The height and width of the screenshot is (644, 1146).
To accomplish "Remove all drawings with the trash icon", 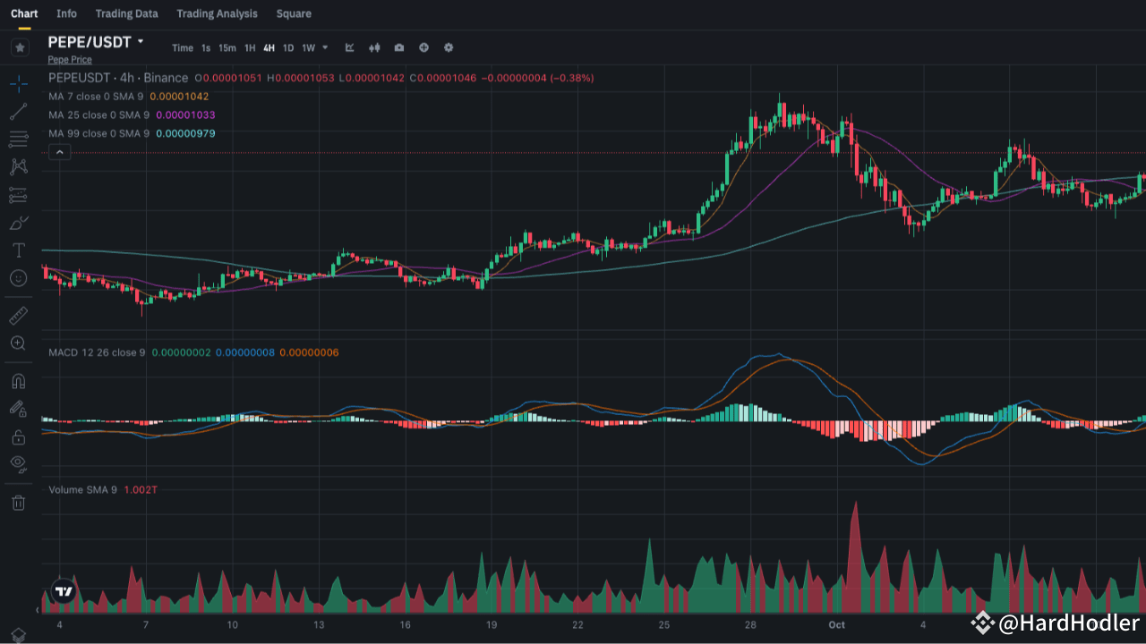I will [x=18, y=502].
